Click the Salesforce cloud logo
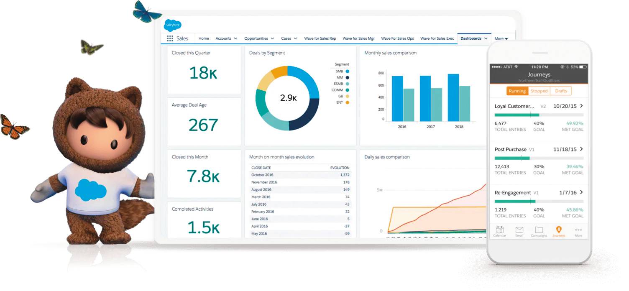This screenshot has width=629, height=291. click(x=172, y=25)
